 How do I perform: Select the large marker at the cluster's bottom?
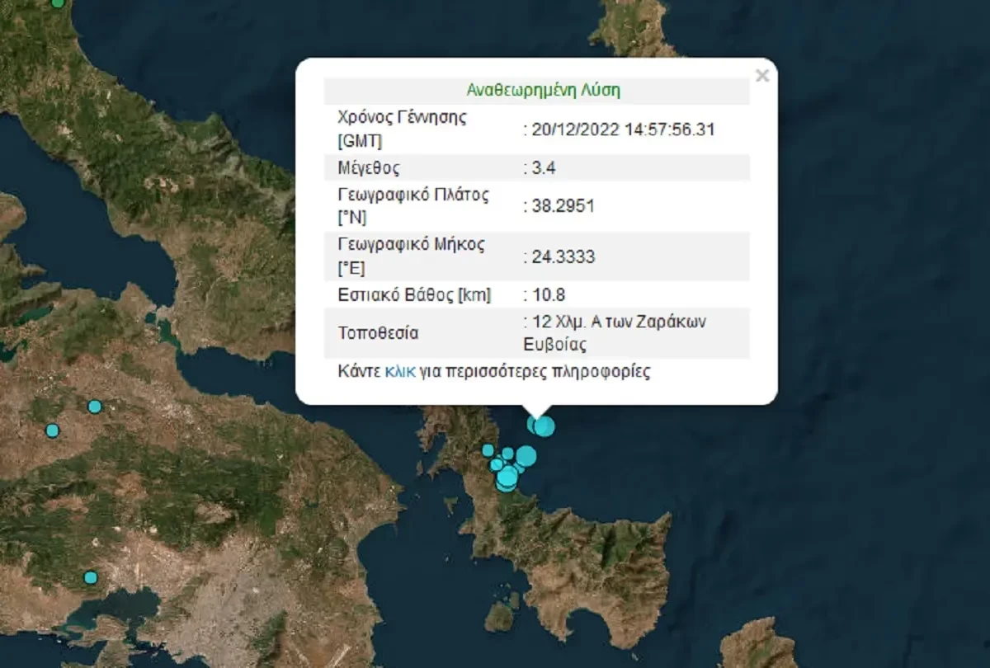tap(507, 477)
